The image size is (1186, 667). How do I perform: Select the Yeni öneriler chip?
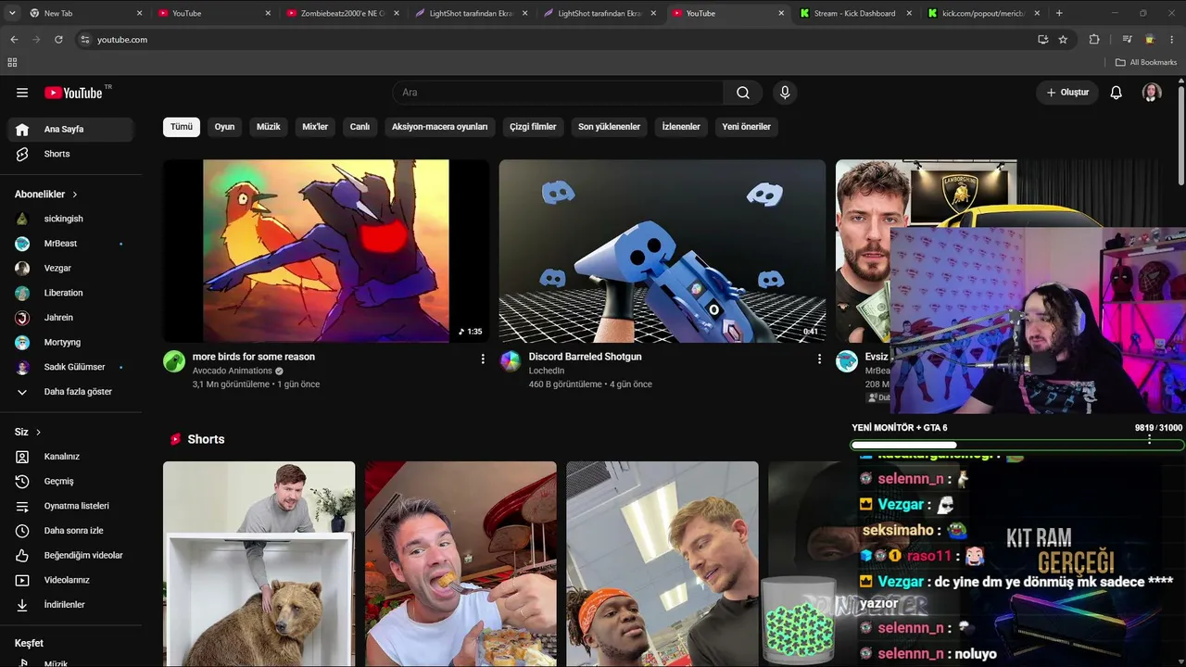click(747, 127)
